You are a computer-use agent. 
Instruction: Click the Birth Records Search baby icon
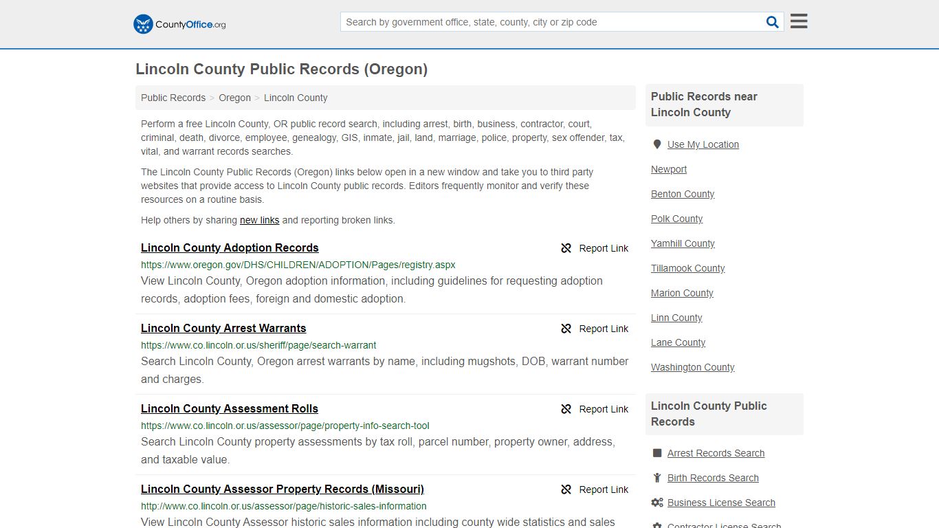click(657, 478)
